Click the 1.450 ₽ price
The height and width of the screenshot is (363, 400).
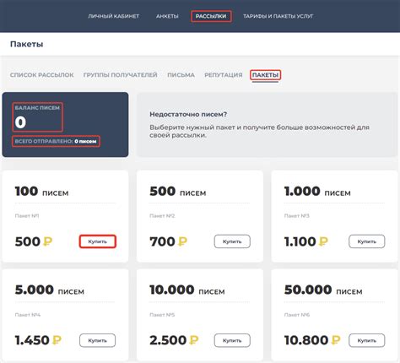click(38, 340)
